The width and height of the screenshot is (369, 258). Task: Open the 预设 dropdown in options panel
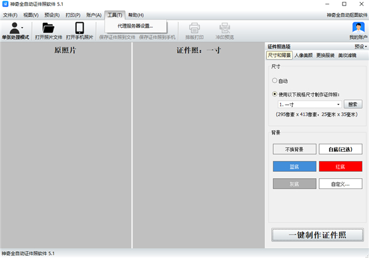(x=360, y=47)
